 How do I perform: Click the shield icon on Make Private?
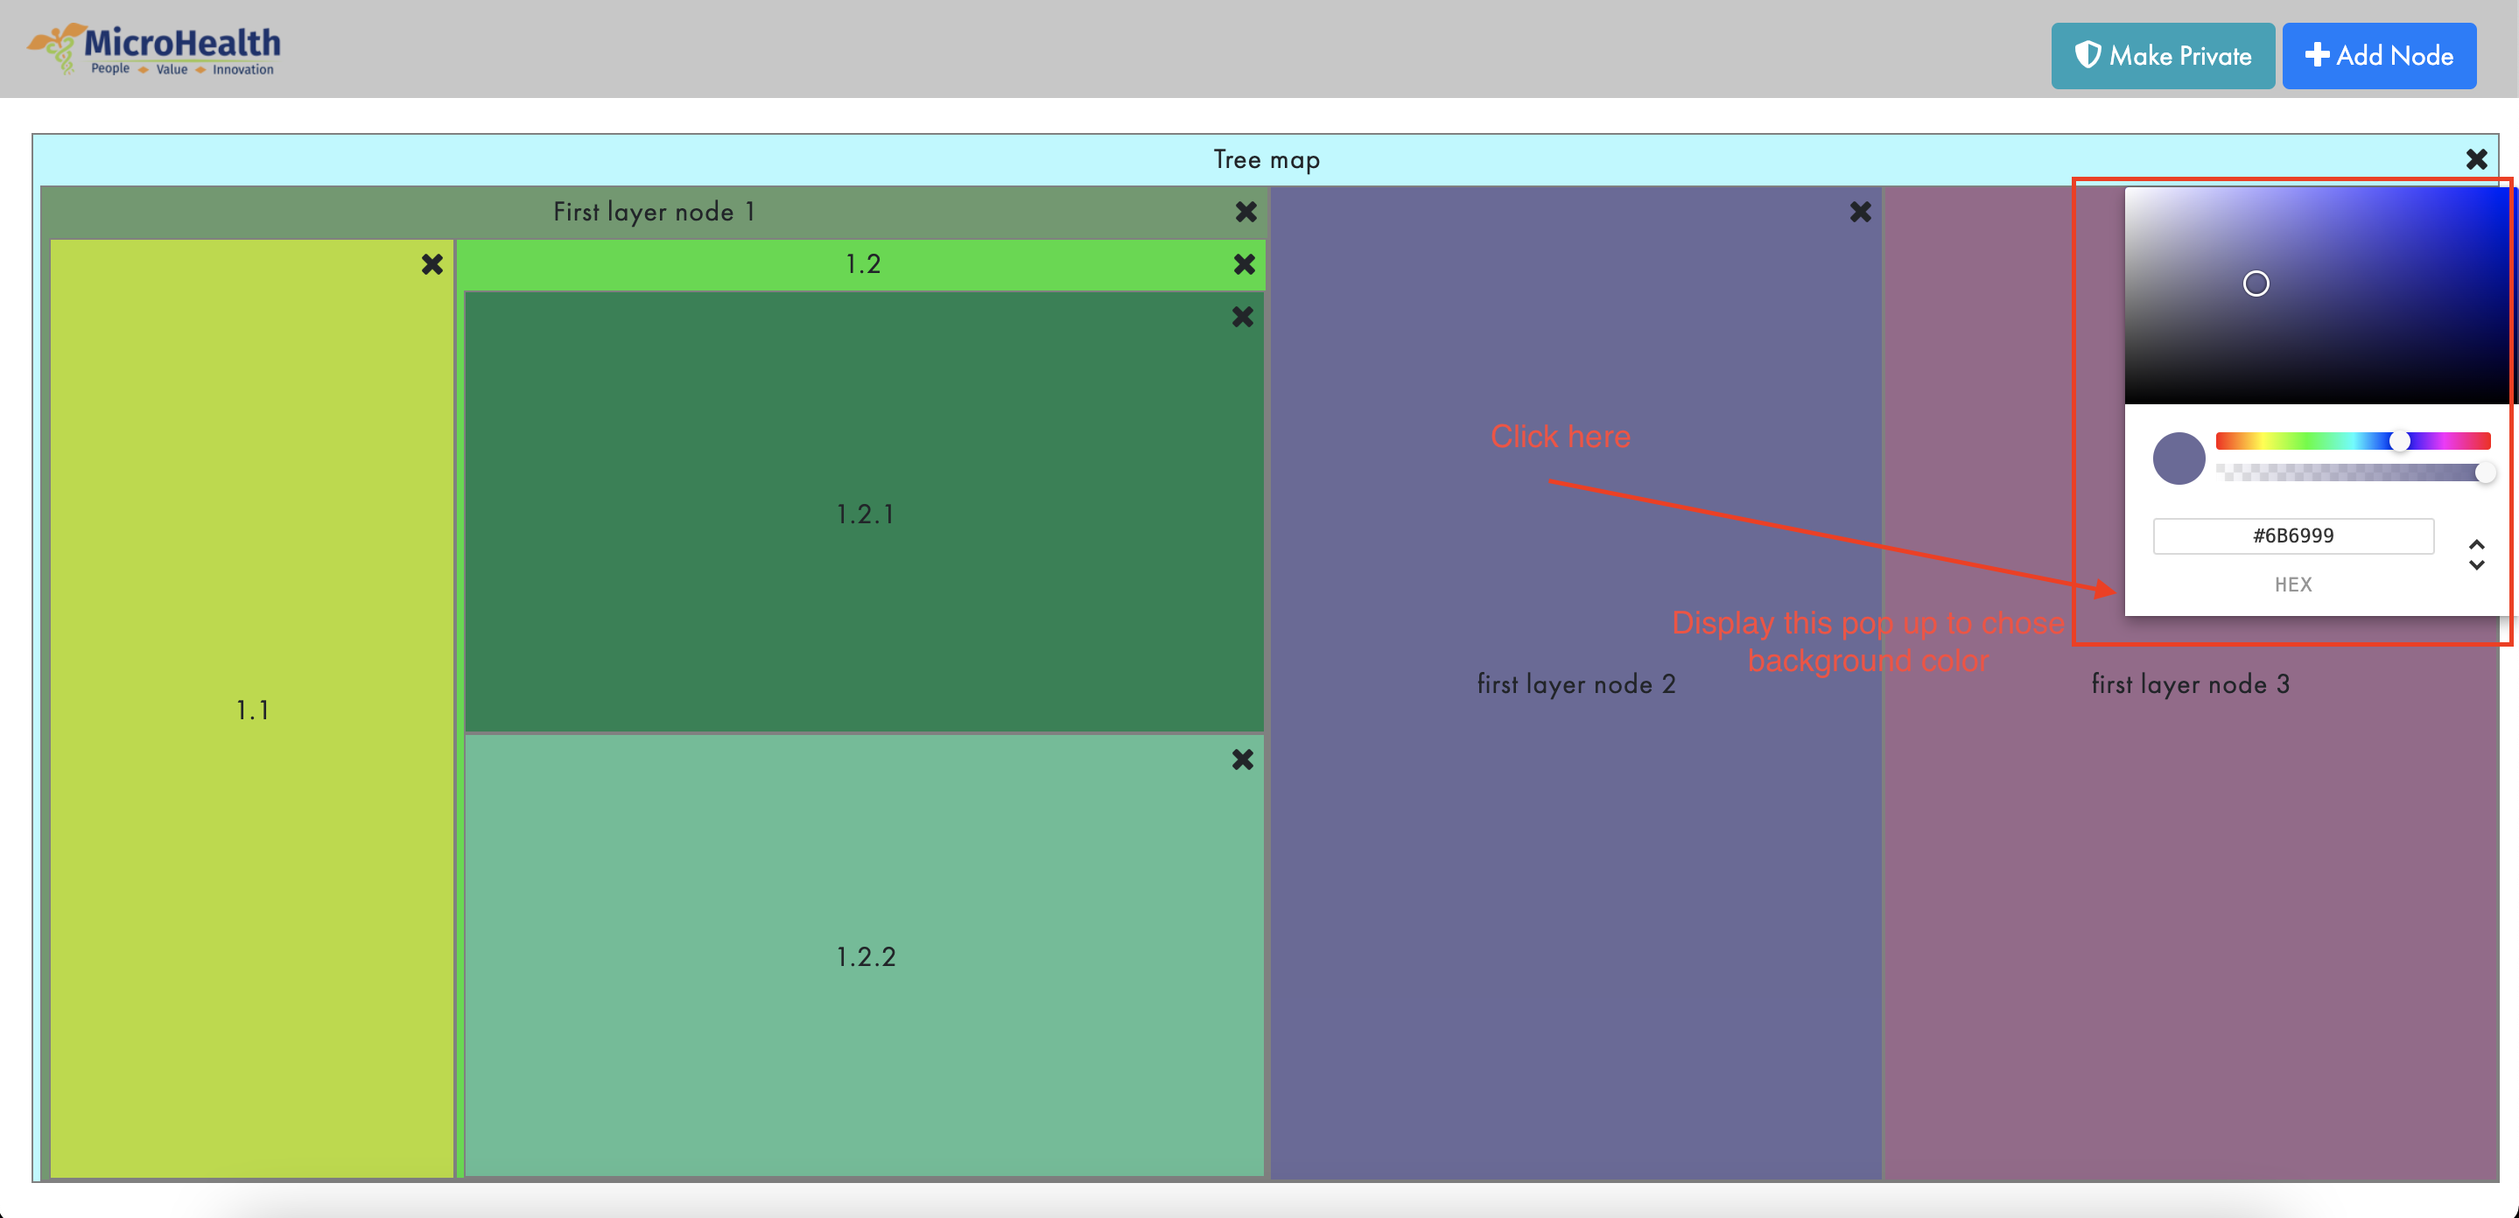pyautogui.click(x=2087, y=56)
